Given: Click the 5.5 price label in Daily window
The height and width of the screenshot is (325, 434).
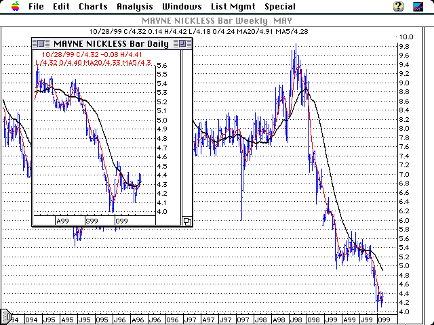Looking at the screenshot, I should pyautogui.click(x=162, y=74).
